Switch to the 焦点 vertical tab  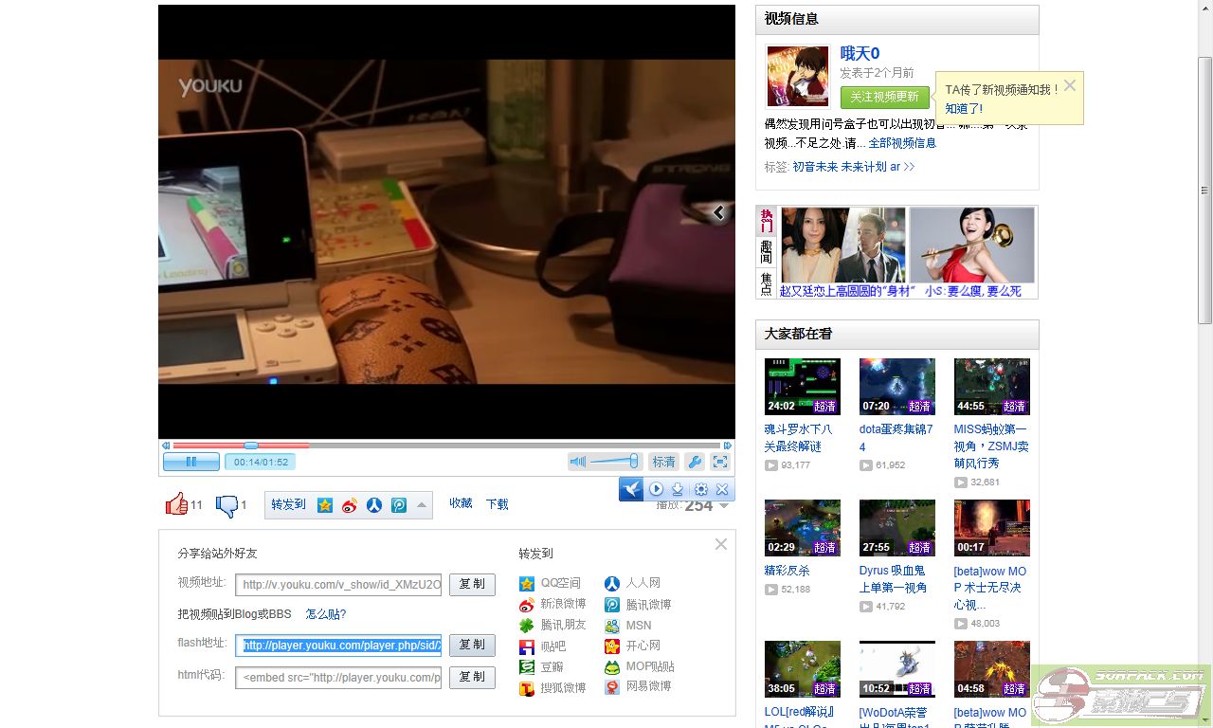(x=766, y=283)
